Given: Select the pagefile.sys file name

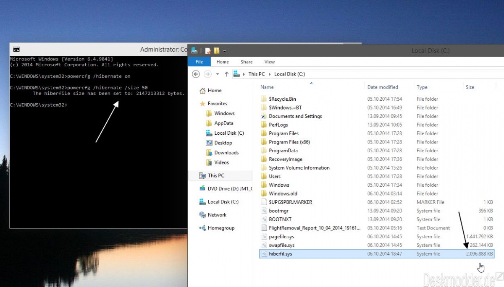Looking at the screenshot, I should point(281,237).
